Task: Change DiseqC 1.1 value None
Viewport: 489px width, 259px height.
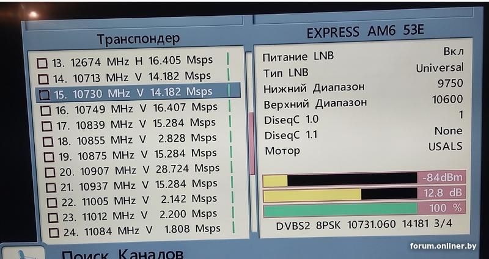Action: click(449, 131)
